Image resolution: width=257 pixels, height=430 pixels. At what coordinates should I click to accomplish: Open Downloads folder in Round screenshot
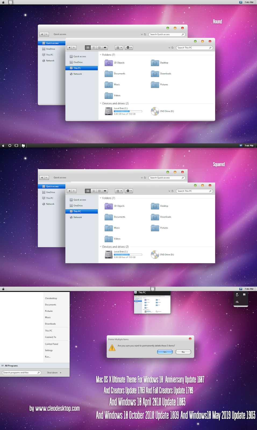[x=161, y=74]
